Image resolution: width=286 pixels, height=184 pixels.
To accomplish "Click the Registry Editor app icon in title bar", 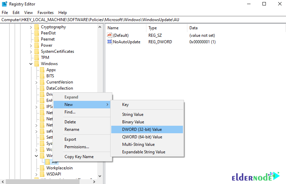I will pos(4,4).
